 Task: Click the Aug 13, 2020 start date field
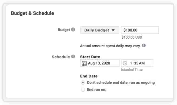click(100, 63)
